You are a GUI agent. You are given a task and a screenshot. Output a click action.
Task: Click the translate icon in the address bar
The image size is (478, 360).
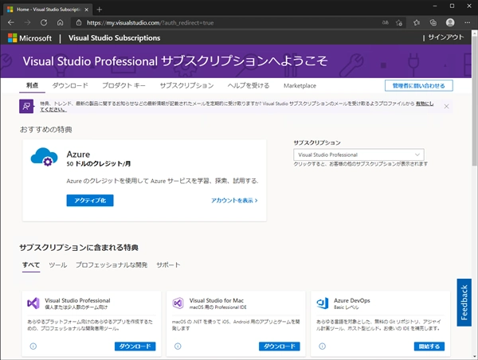[x=386, y=22]
